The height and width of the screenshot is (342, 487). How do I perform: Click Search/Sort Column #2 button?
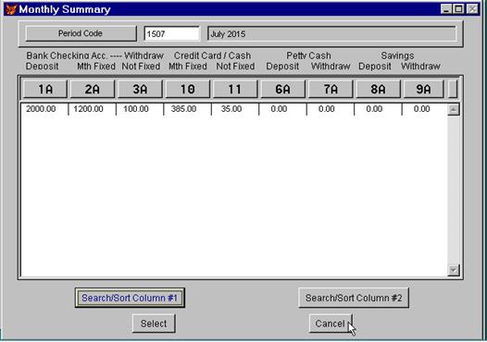click(354, 298)
